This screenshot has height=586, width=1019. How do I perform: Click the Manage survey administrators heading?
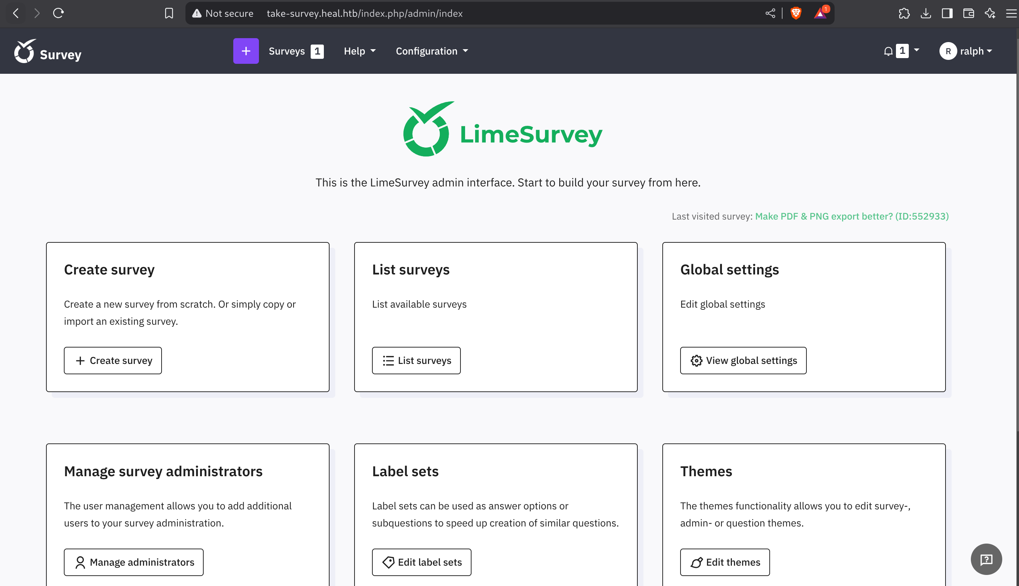click(163, 471)
